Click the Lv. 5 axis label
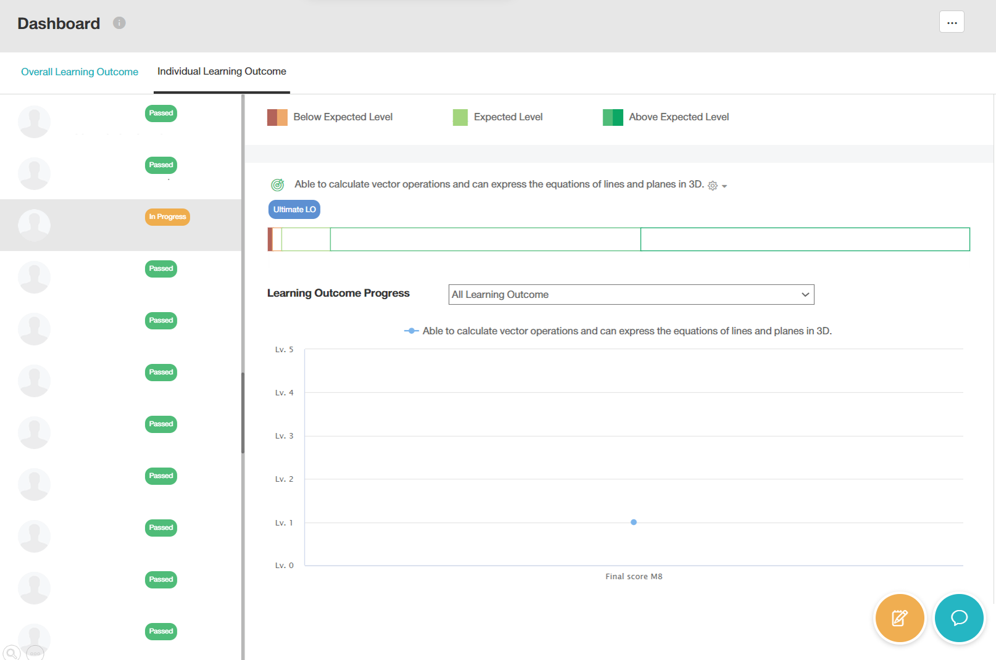 point(284,350)
